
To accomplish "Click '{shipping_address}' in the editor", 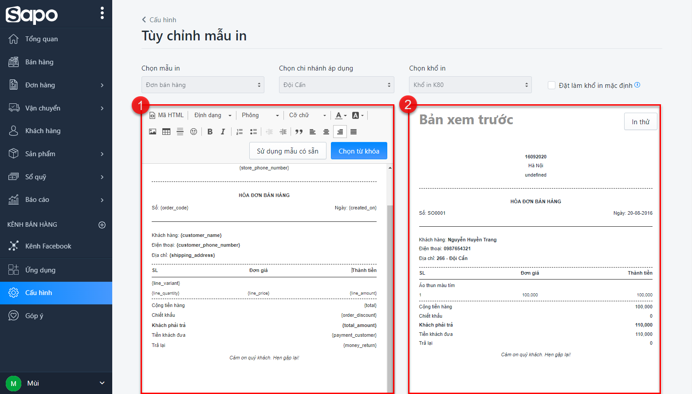I will coord(192,256).
